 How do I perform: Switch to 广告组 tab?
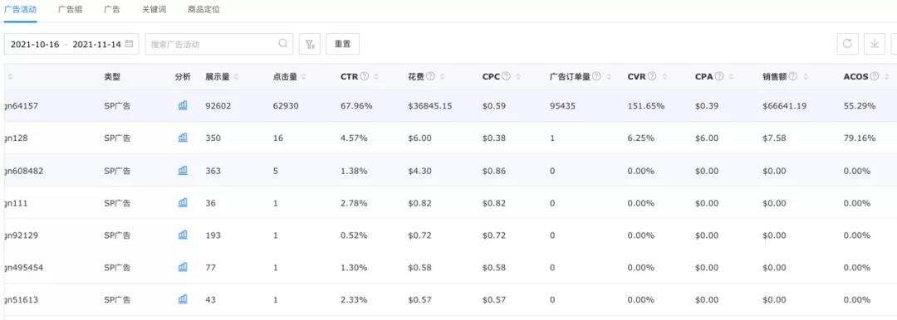(71, 10)
